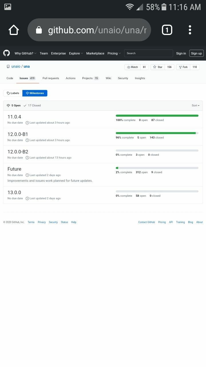Viewport: 206px width, 367px height.
Task: Click the Fork repository button
Action: pos(183,67)
